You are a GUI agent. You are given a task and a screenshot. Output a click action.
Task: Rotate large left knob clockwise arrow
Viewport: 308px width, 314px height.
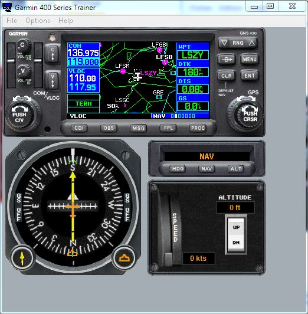tap(28, 99)
